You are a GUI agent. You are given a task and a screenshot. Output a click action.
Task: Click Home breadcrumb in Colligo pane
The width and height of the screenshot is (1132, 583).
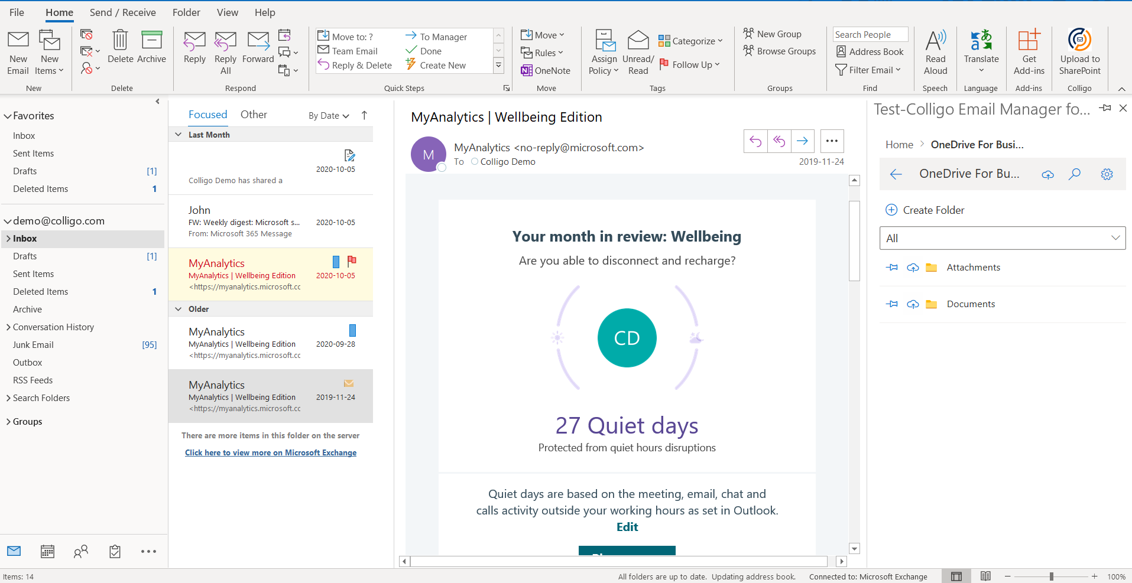click(x=899, y=145)
